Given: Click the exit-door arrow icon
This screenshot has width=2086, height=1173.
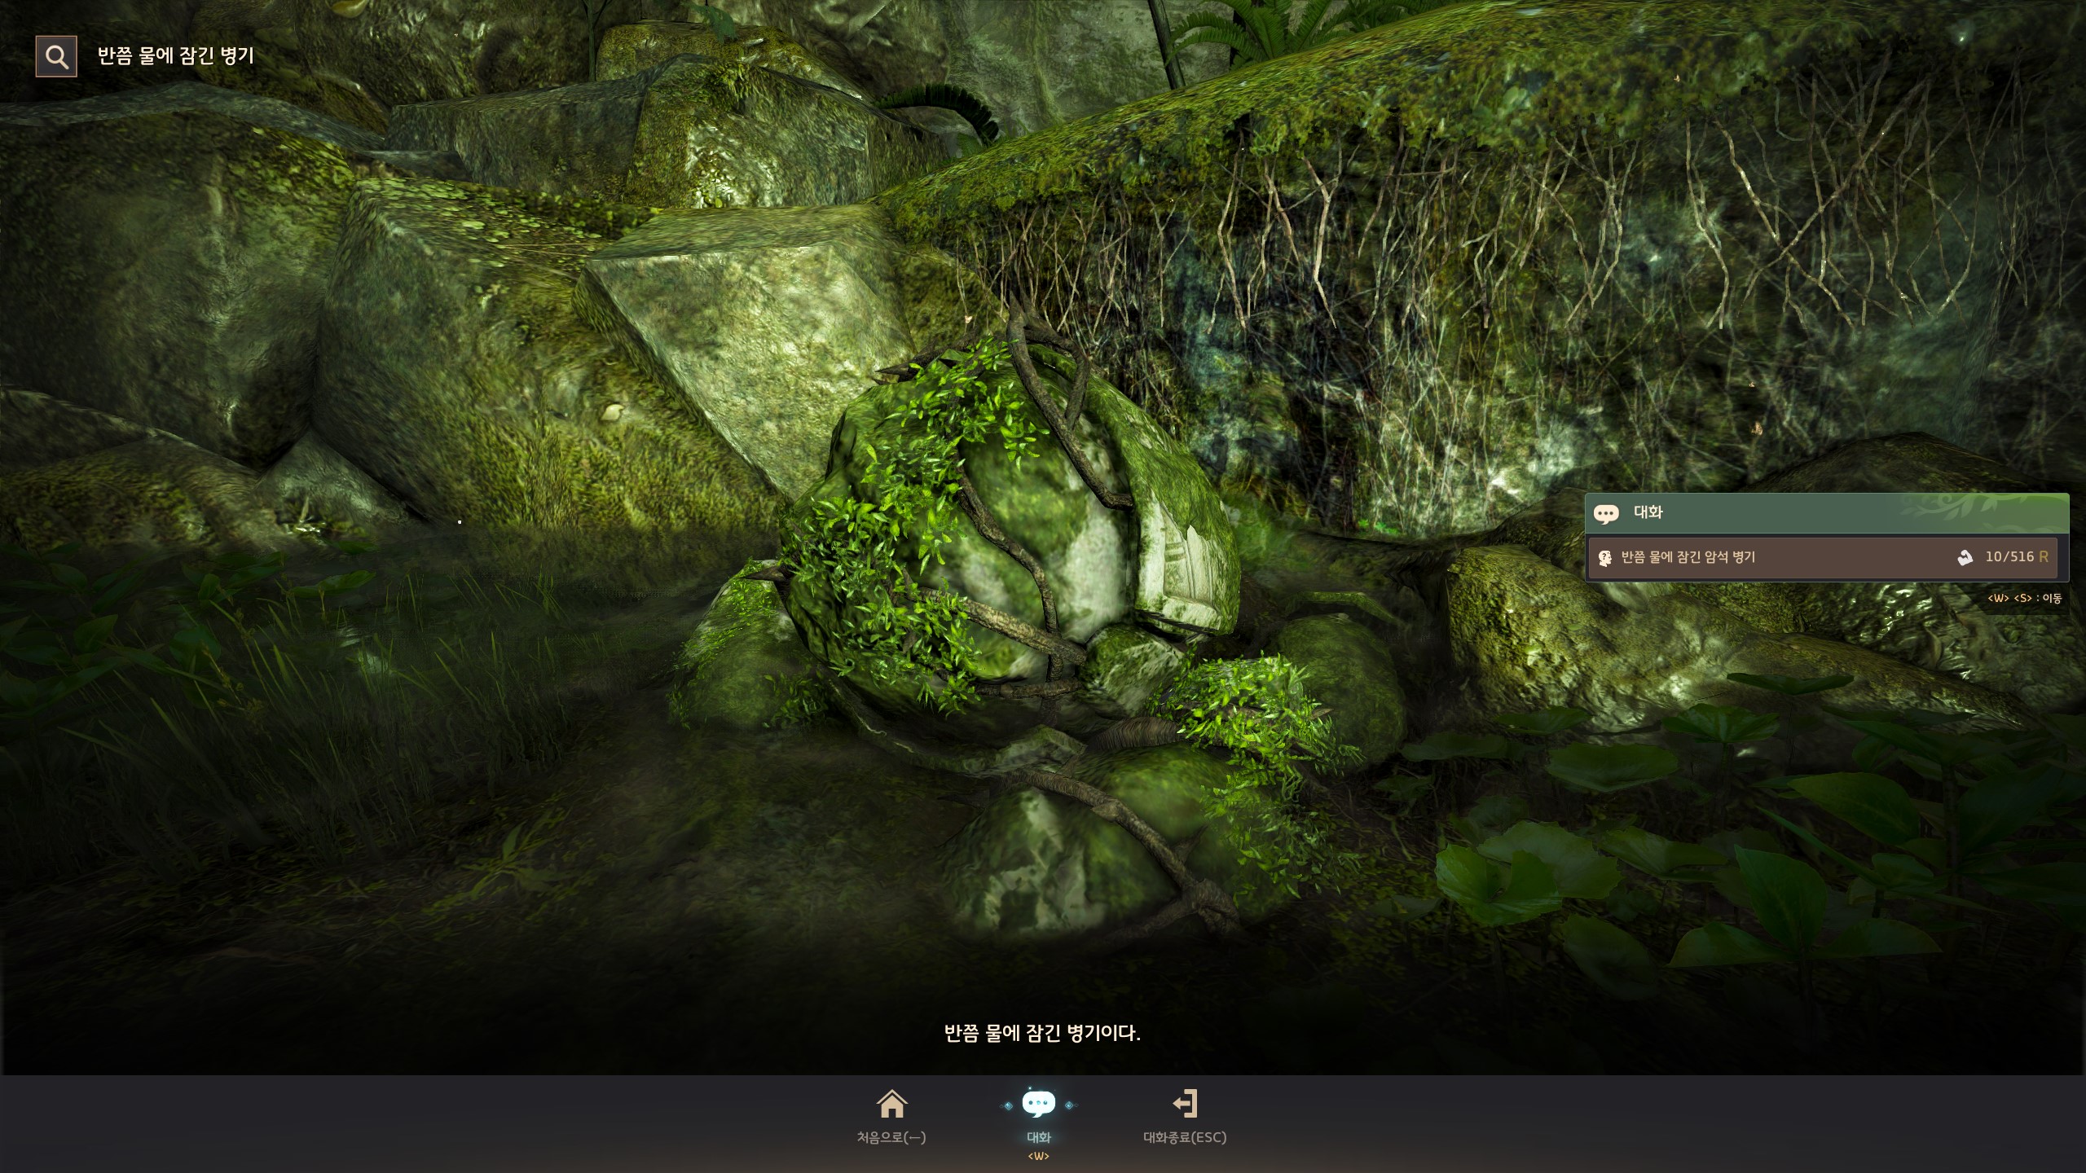Looking at the screenshot, I should click(1185, 1104).
